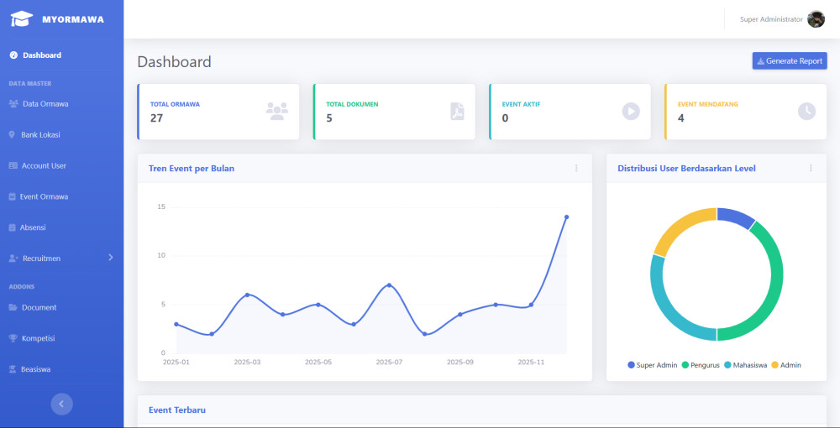Image resolution: width=840 pixels, height=428 pixels.
Task: Open Data Ormawa in the sidebar
Action: 45,104
